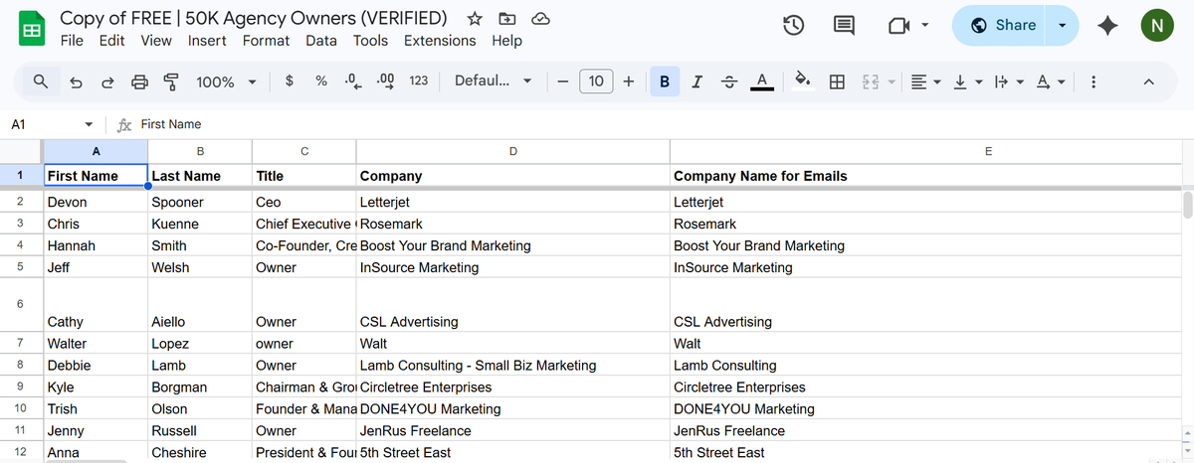
Task: Open the Data menu
Action: tap(321, 41)
